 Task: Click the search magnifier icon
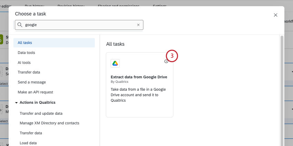20,25
